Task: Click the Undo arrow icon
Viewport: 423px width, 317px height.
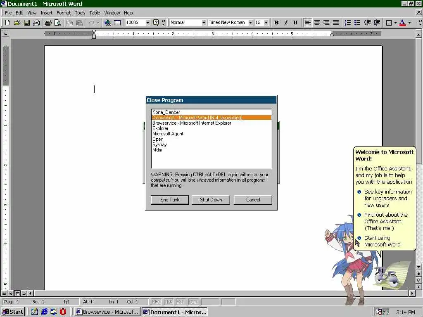Action: pos(91,23)
